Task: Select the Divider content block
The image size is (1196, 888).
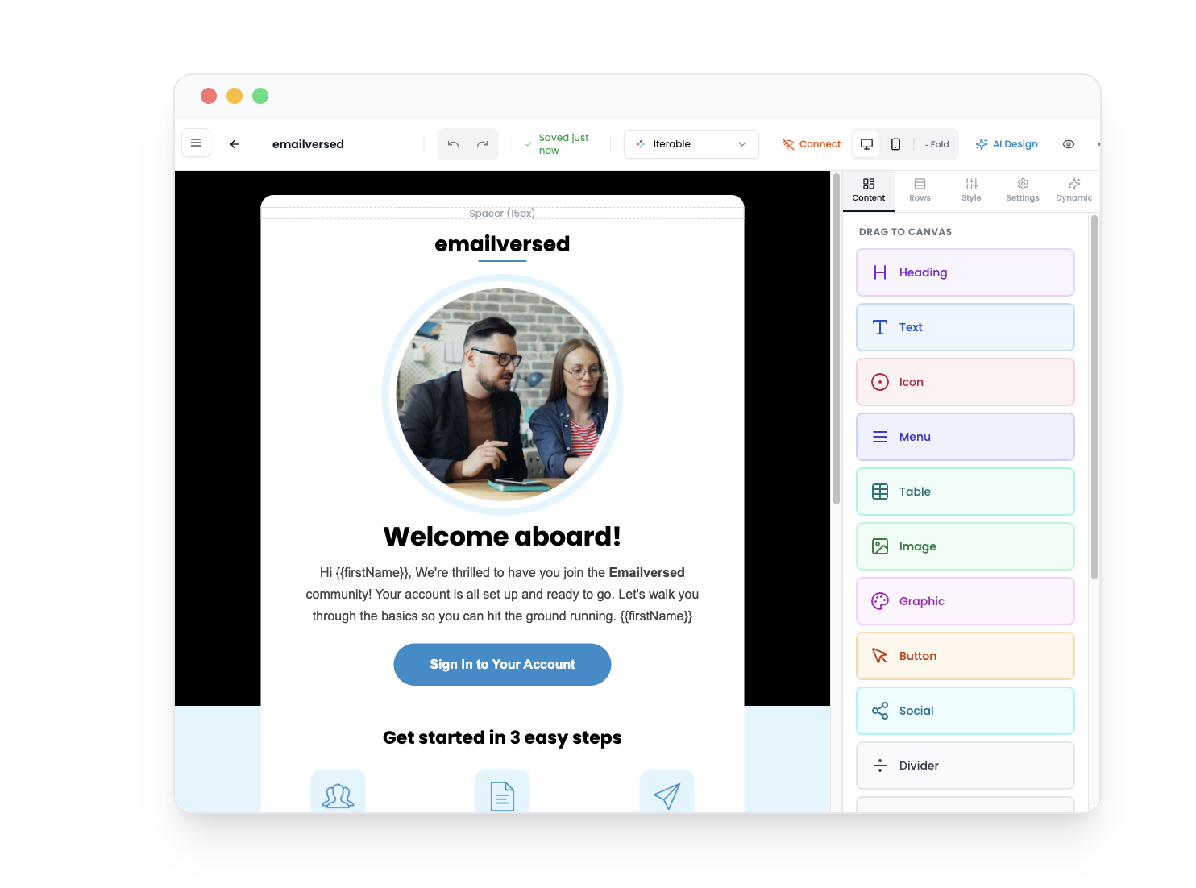Action: 965,766
